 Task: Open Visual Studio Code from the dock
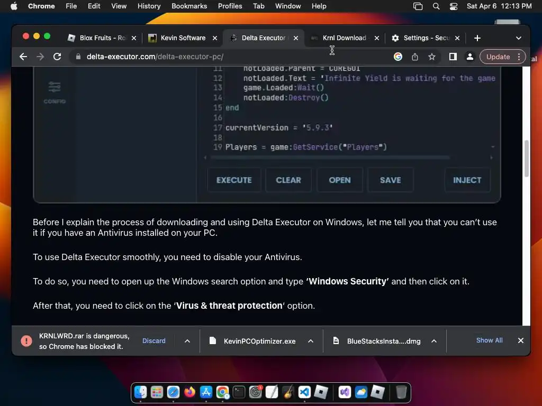pyautogui.click(x=304, y=392)
